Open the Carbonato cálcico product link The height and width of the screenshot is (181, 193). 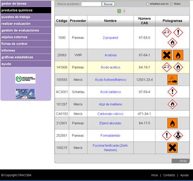110,114
